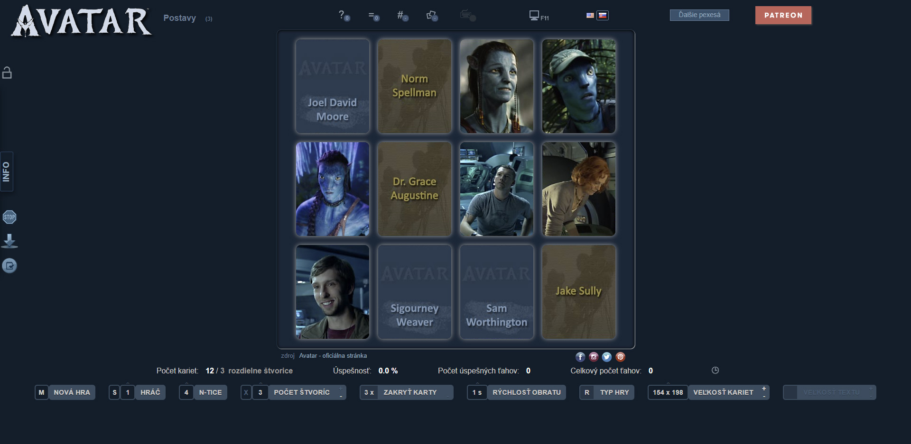
Task: Select the man in wheelchair photo card
Action: click(497, 189)
